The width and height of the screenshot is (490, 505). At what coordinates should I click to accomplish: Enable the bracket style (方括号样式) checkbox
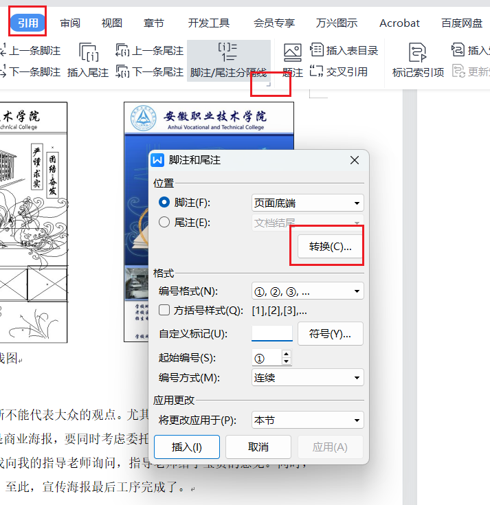click(x=164, y=310)
